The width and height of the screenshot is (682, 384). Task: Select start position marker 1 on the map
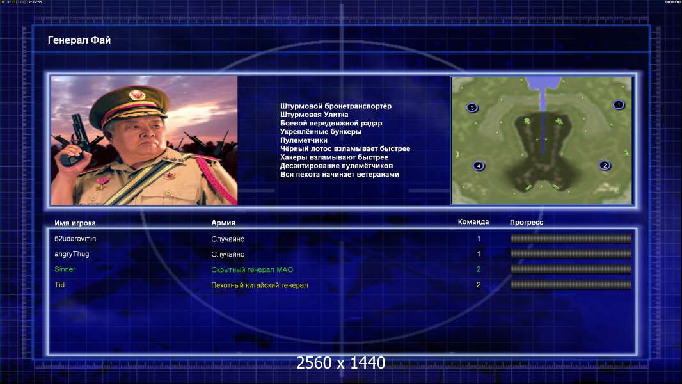[619, 105]
